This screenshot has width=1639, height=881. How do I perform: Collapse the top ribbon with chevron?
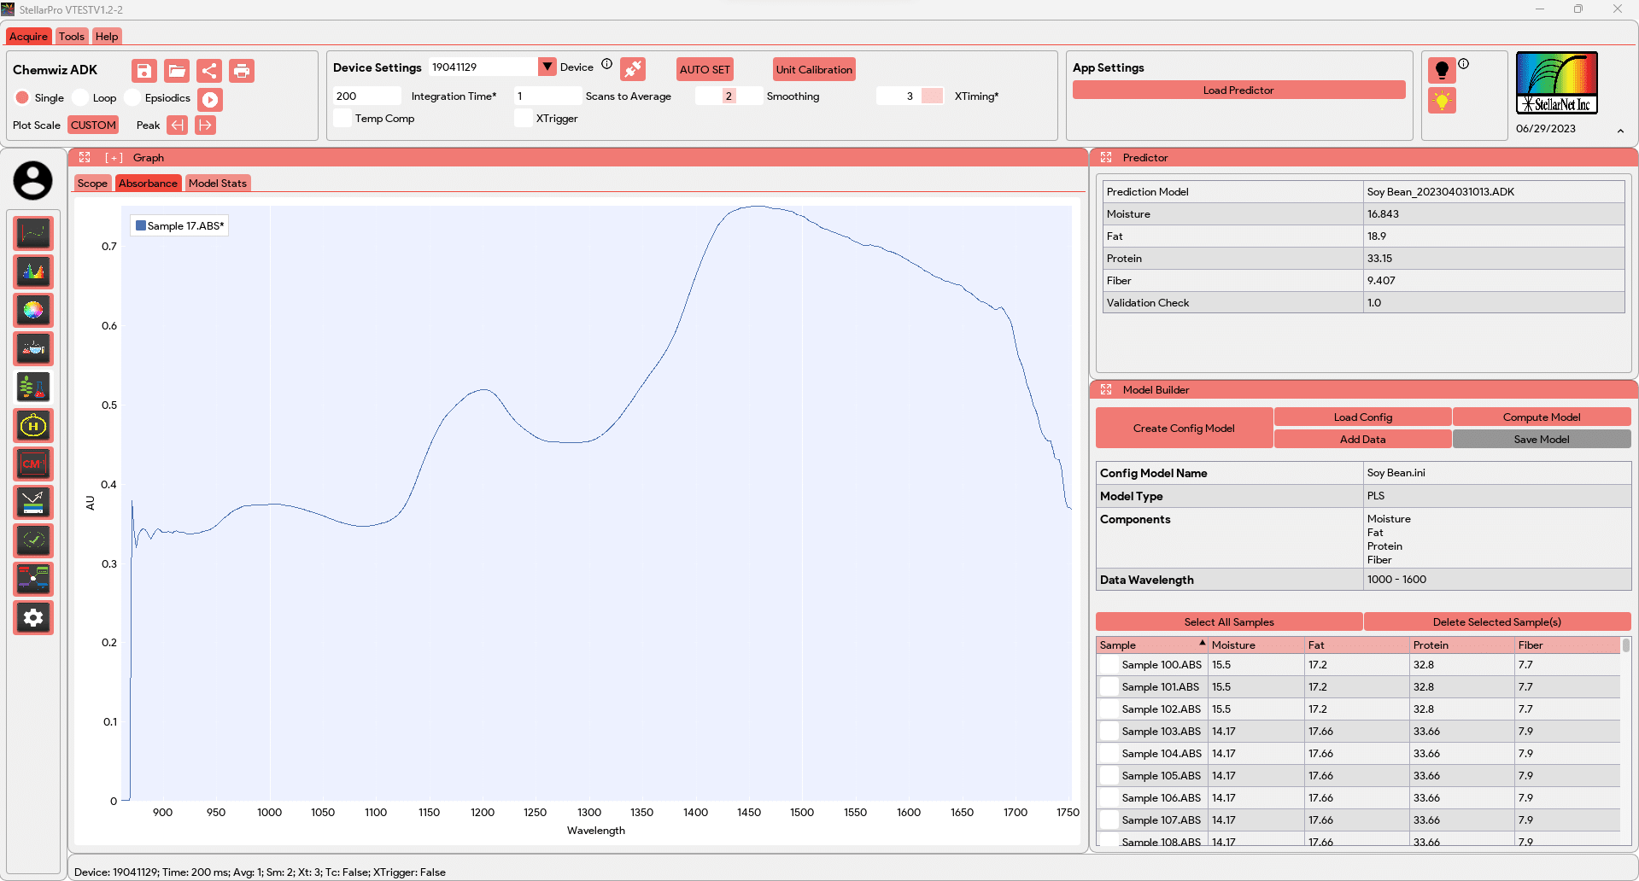point(1620,131)
